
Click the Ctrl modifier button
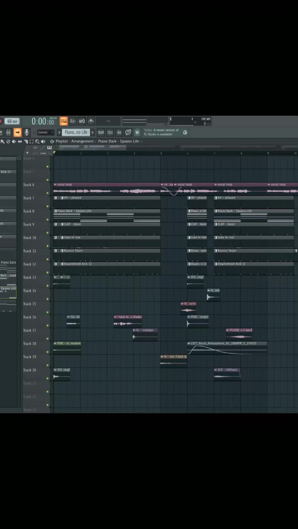pyautogui.click(x=110, y=133)
